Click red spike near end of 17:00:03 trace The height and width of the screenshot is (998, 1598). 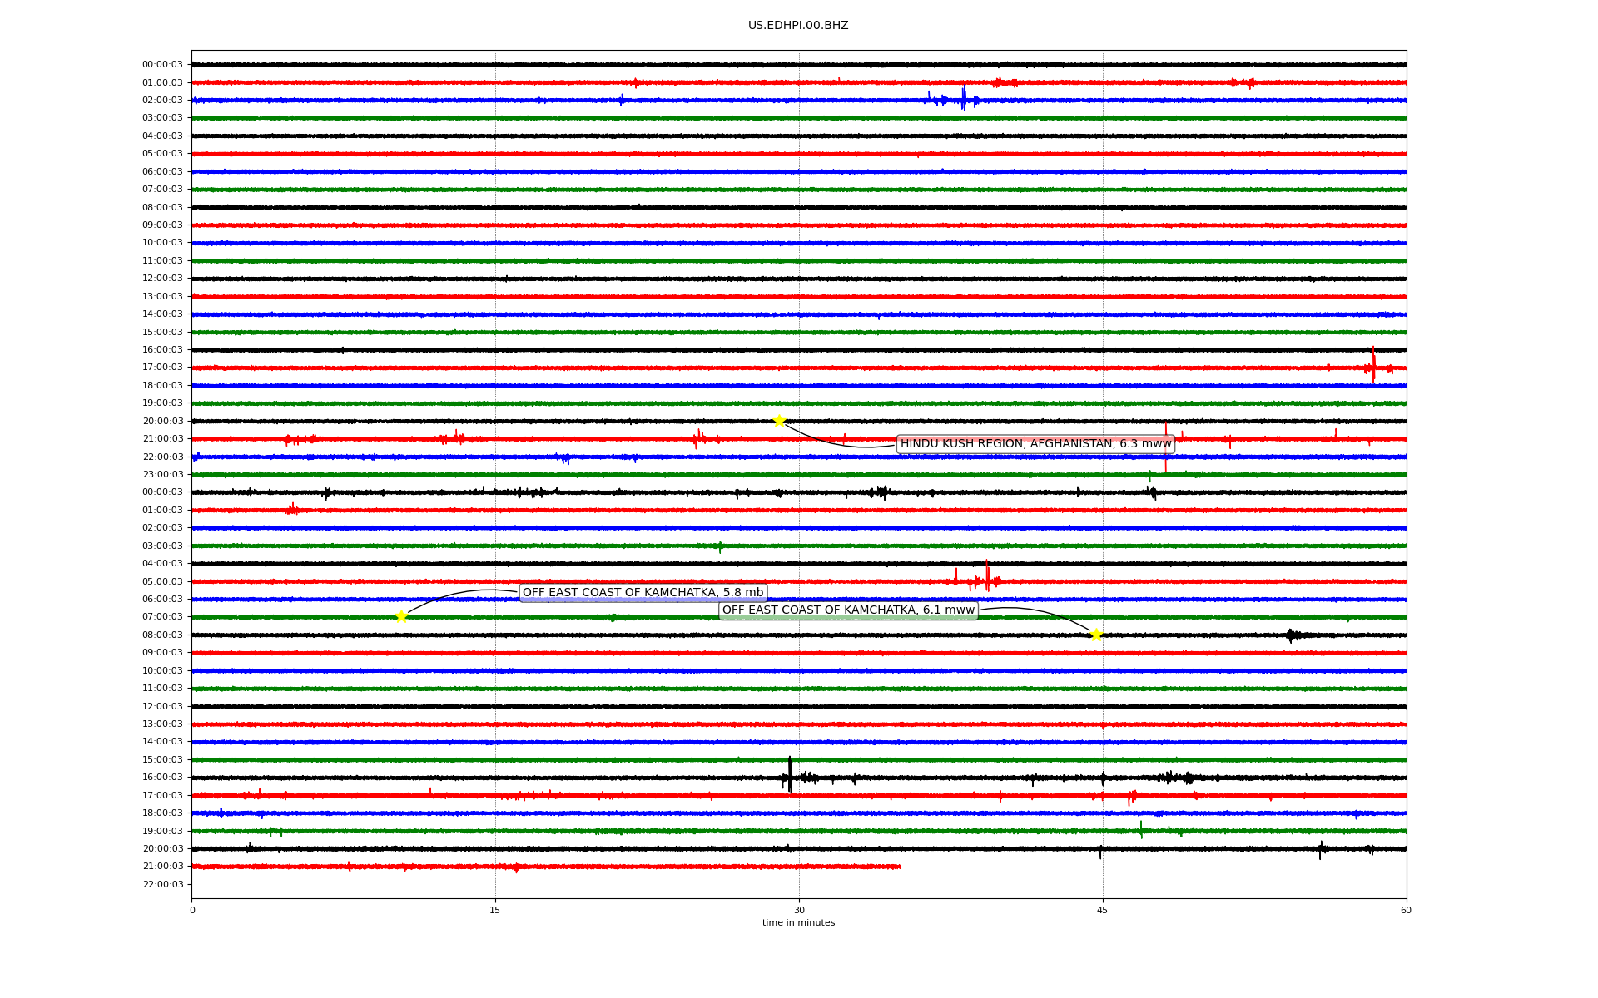pos(1373,366)
